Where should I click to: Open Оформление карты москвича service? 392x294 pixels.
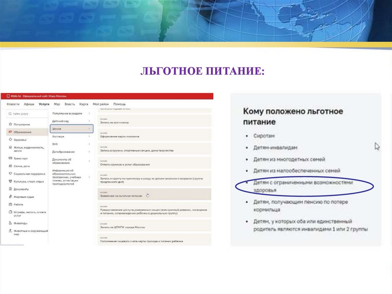(x=154, y=135)
